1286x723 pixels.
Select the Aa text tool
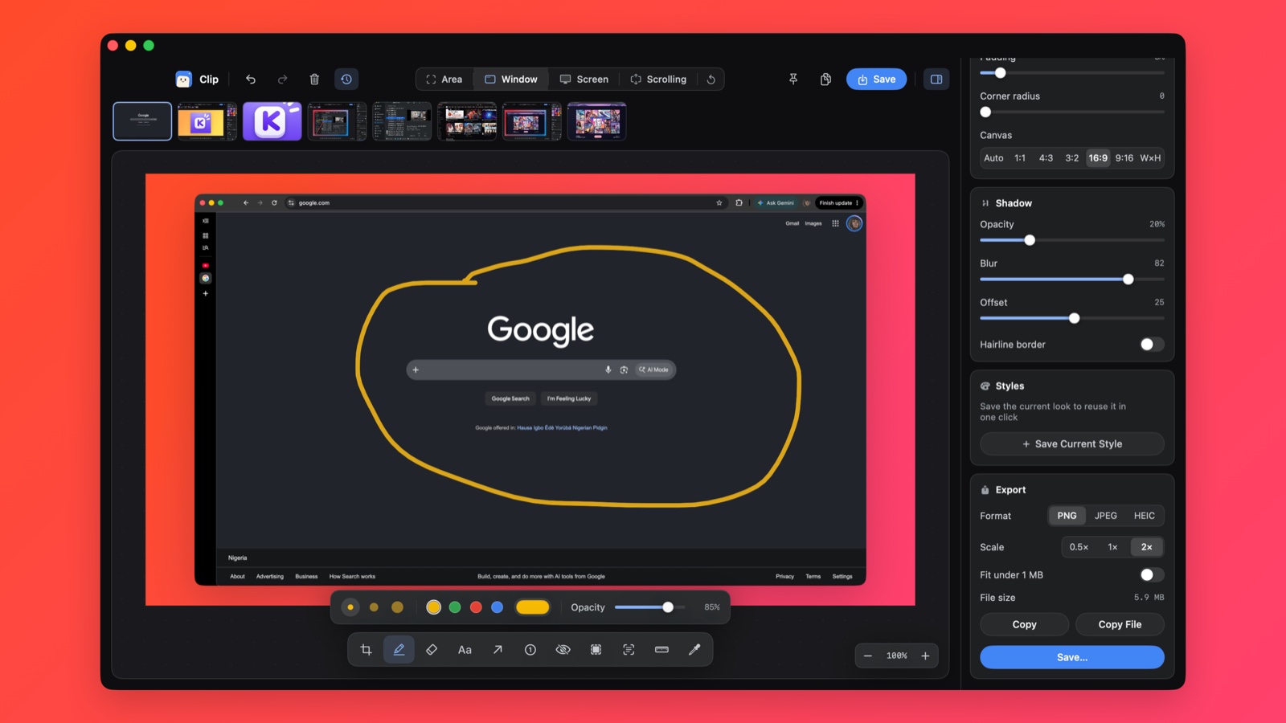(465, 650)
